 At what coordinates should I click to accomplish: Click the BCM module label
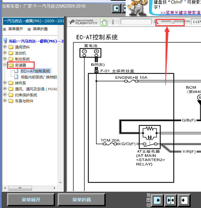pos(191,87)
